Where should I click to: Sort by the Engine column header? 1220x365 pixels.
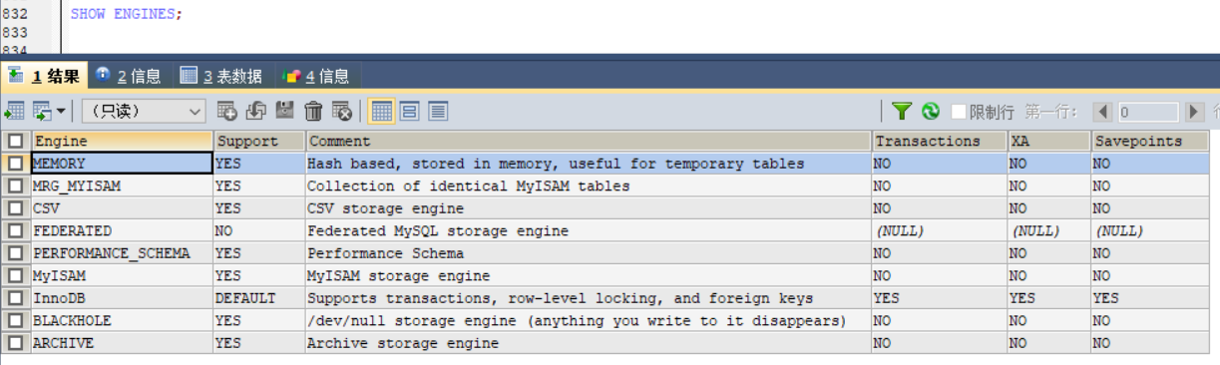123,141
